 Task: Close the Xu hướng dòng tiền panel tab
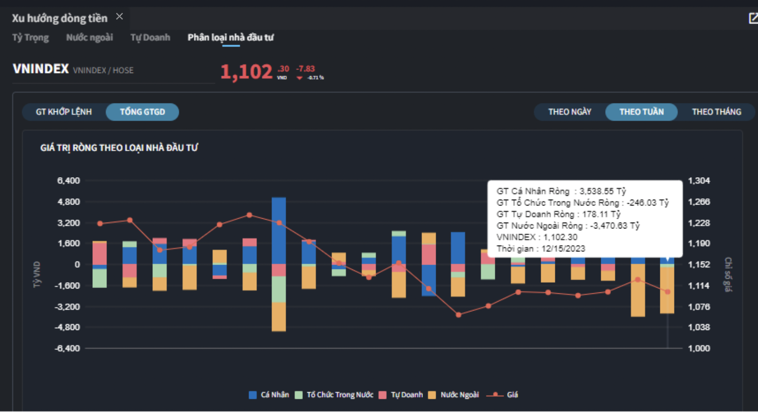point(119,17)
